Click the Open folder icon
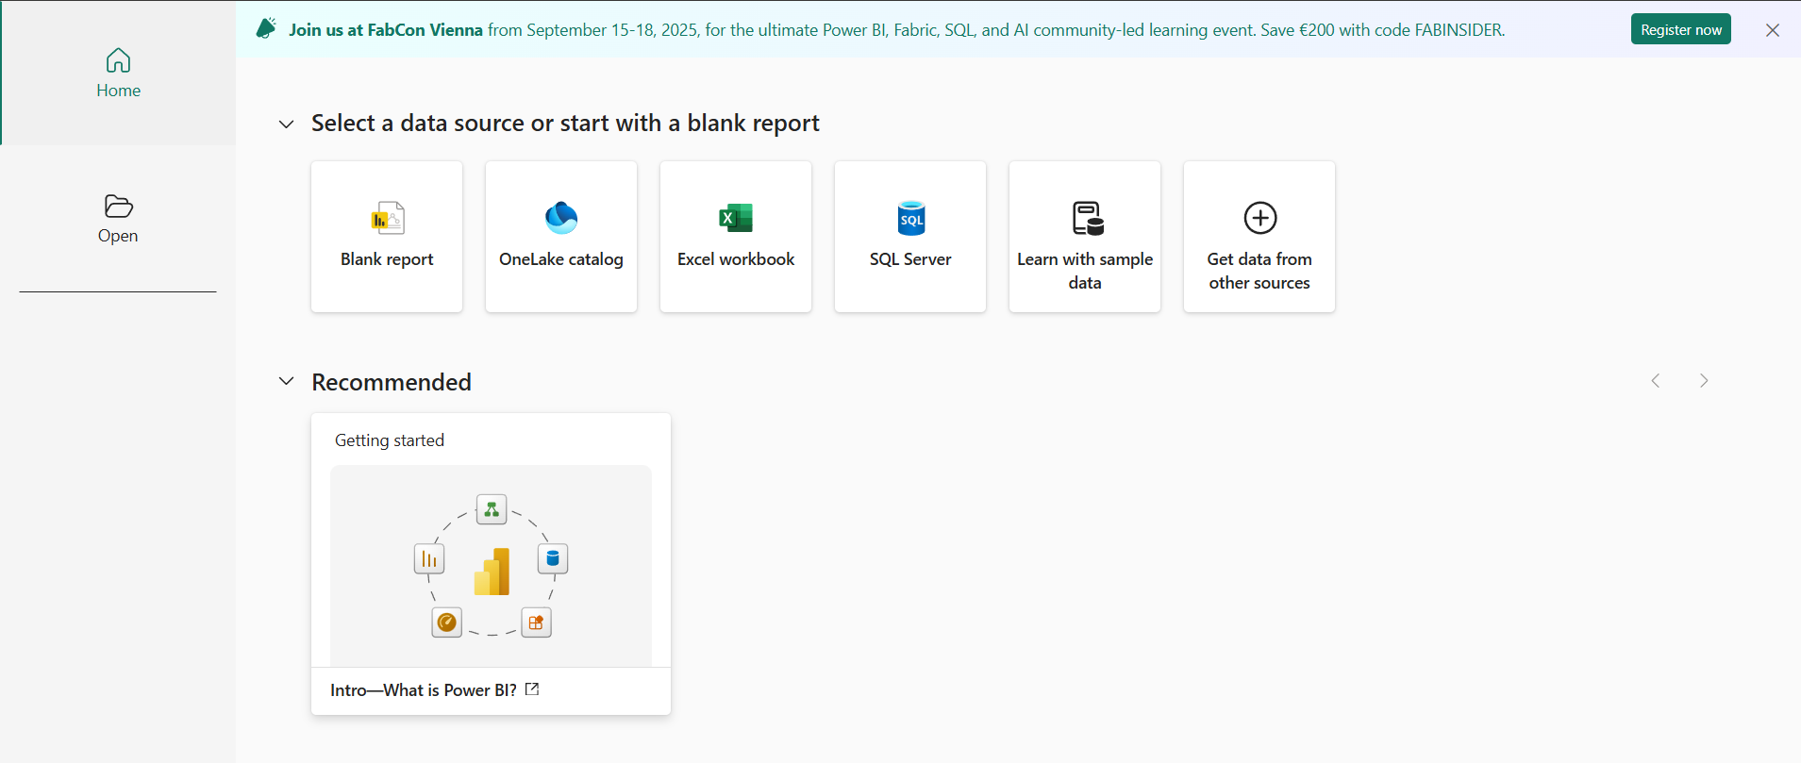The height and width of the screenshot is (763, 1801). 118,206
